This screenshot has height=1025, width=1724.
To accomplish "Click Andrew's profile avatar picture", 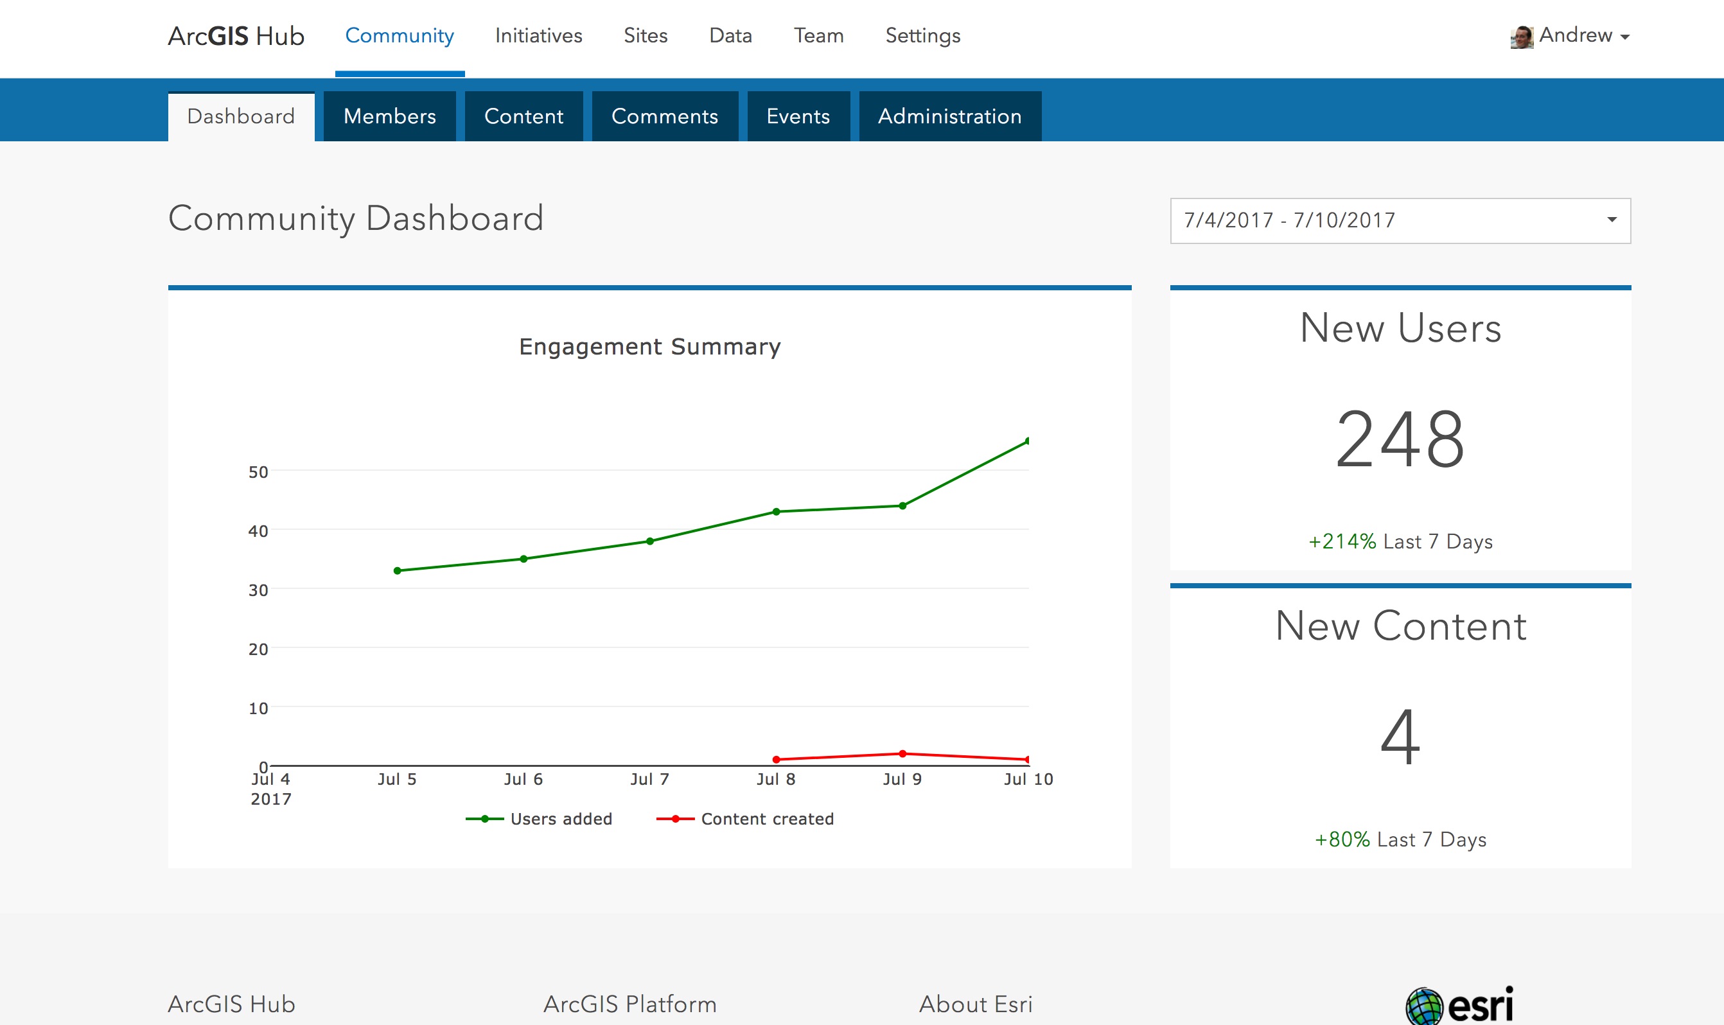I will [1522, 37].
